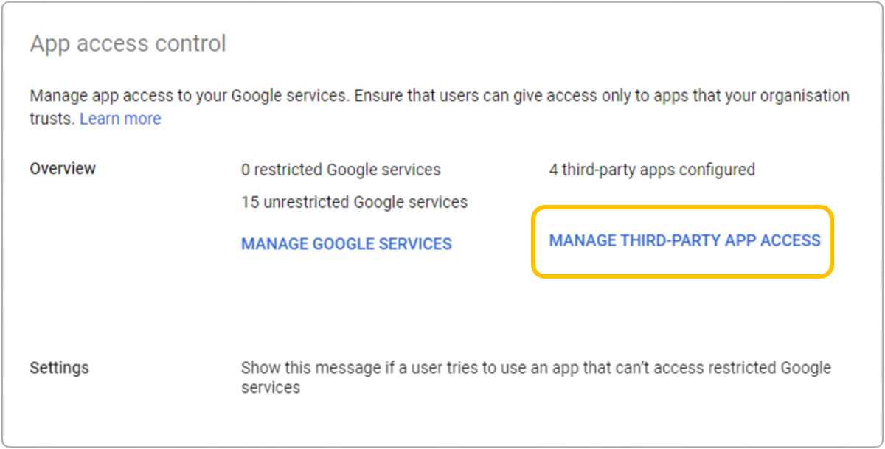885x449 pixels.
Task: Click the number 15 in unrestricted services
Action: point(249,202)
